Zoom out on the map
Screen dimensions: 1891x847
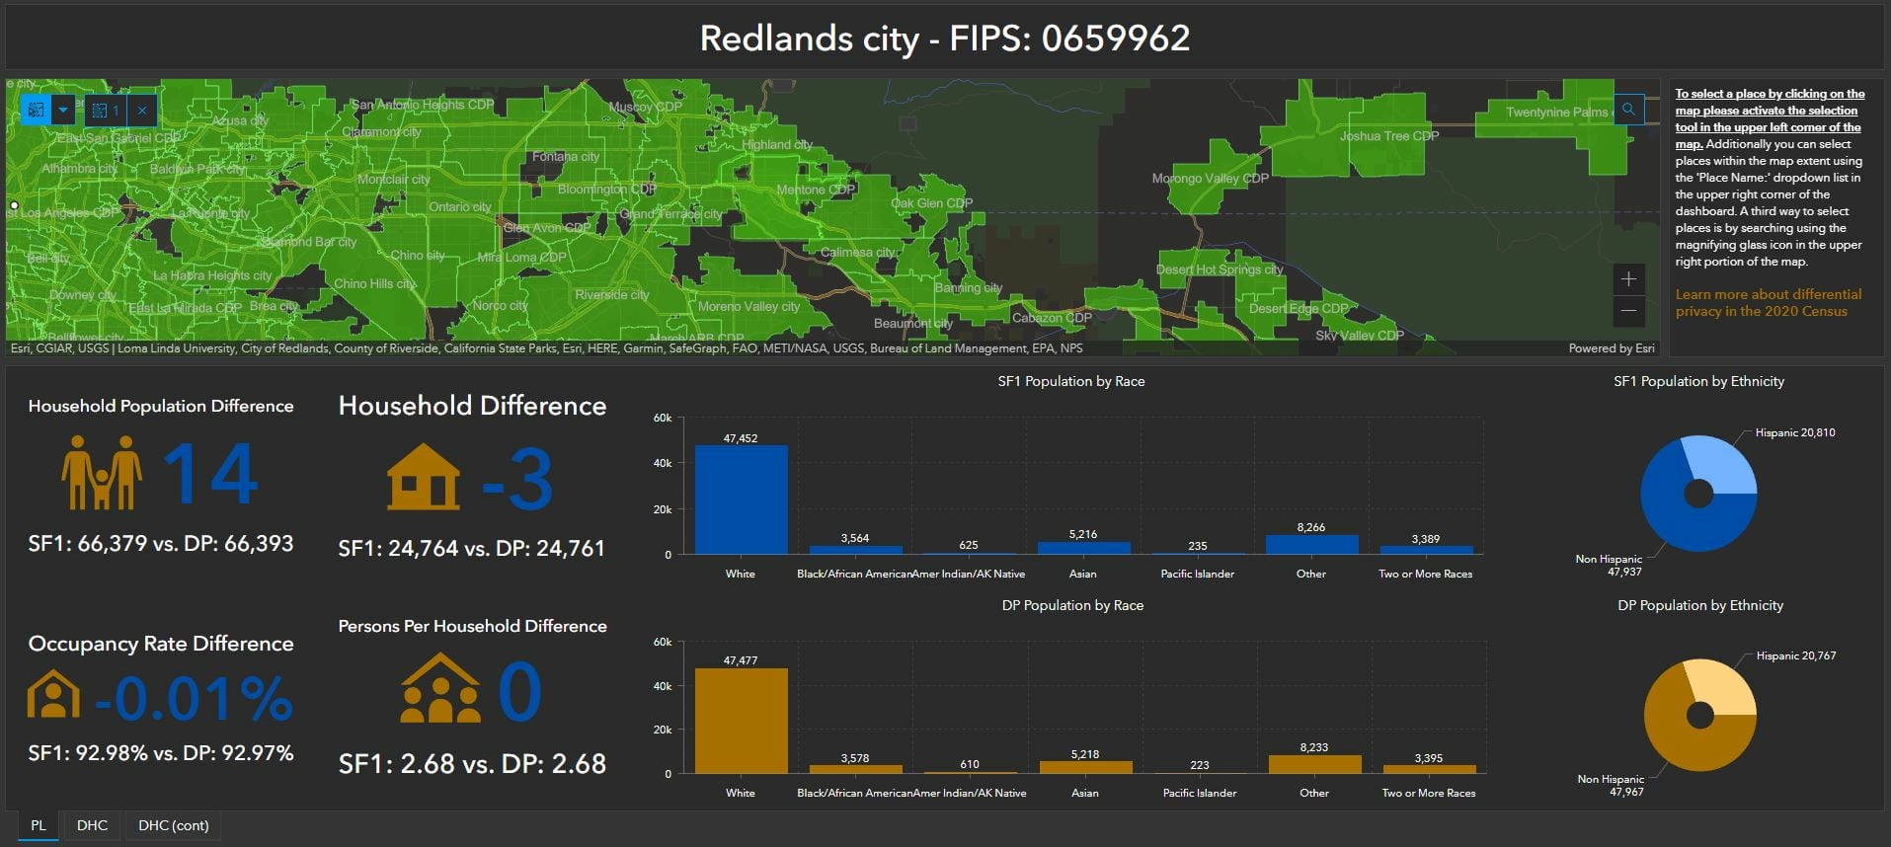tap(1628, 311)
